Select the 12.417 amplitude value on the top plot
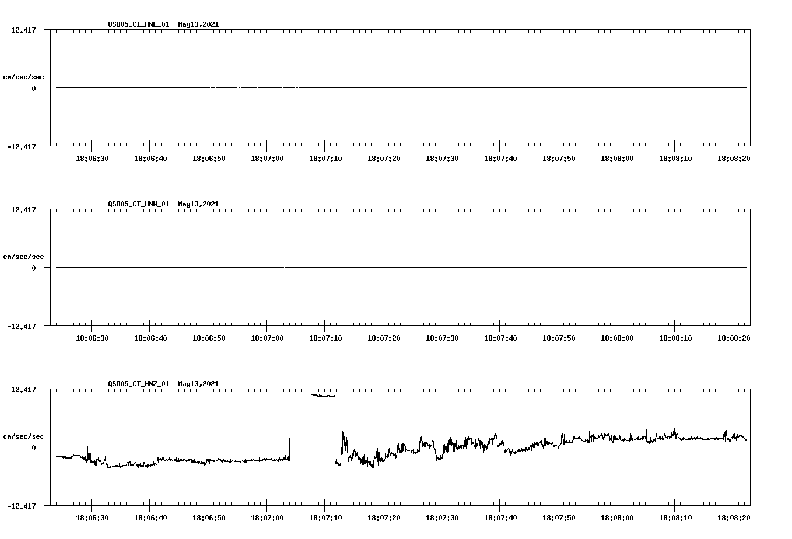792x539 pixels. tap(23, 29)
